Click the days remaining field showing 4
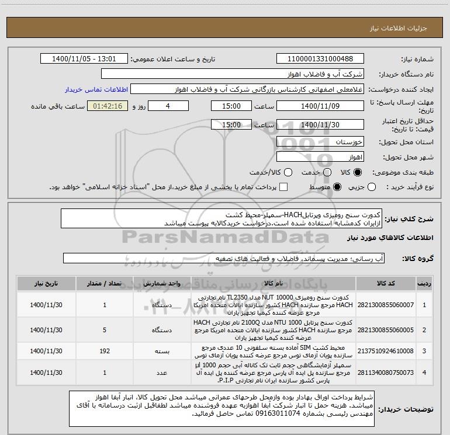The width and height of the screenshot is (450, 435). (168, 106)
